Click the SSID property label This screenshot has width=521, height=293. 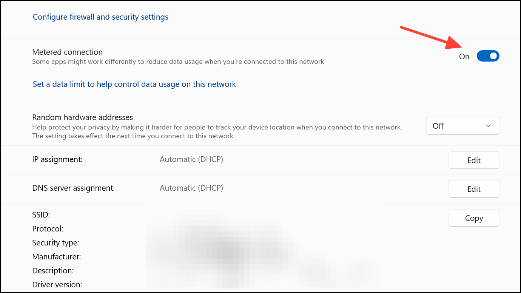(x=41, y=215)
